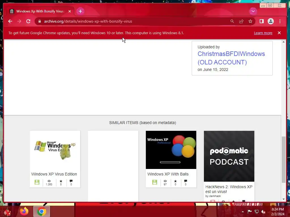
Task: Click by darkhack author text
Action: click(213, 196)
